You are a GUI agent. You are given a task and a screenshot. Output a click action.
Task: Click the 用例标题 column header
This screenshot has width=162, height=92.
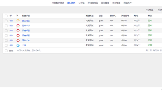click(x=26, y=16)
